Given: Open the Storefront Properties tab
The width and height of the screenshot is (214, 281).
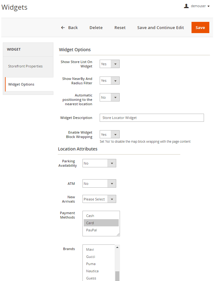Looking at the screenshot, I should tap(25, 66).
